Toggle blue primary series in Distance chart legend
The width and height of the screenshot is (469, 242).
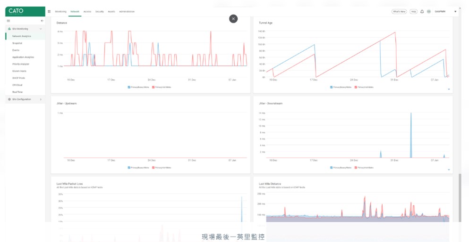[x=128, y=87]
